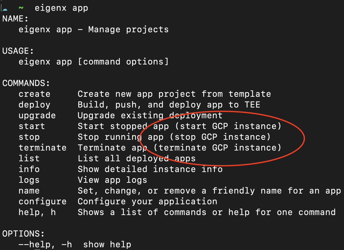Click 'Show detailed instance info' description
Viewport: 344px width, 250px height.
pyautogui.click(x=150, y=169)
